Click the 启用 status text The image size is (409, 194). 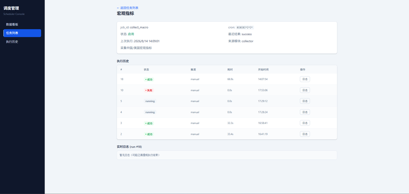(x=131, y=34)
